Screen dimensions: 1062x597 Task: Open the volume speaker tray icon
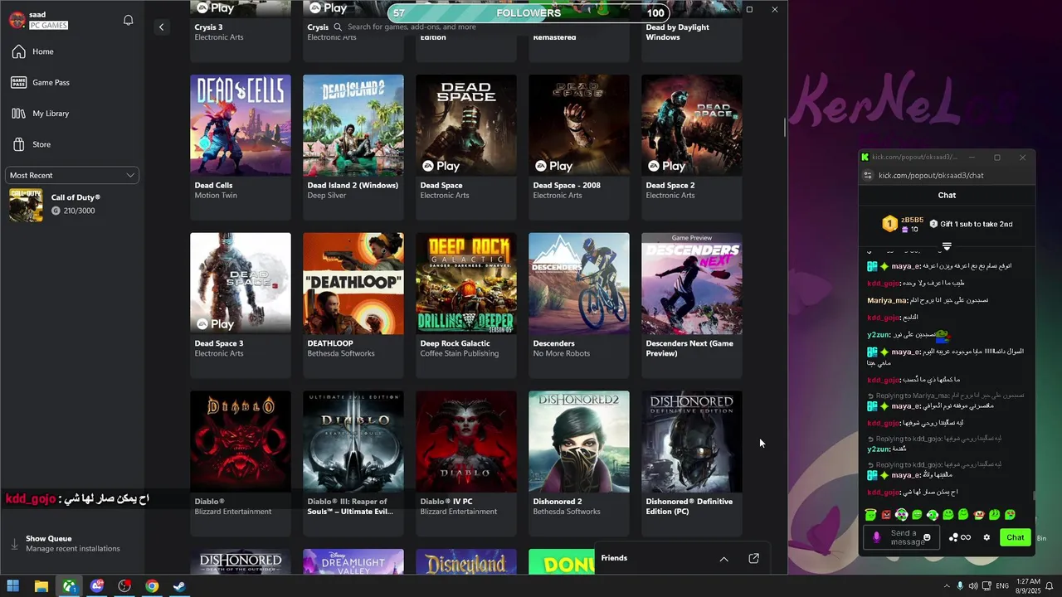(973, 586)
